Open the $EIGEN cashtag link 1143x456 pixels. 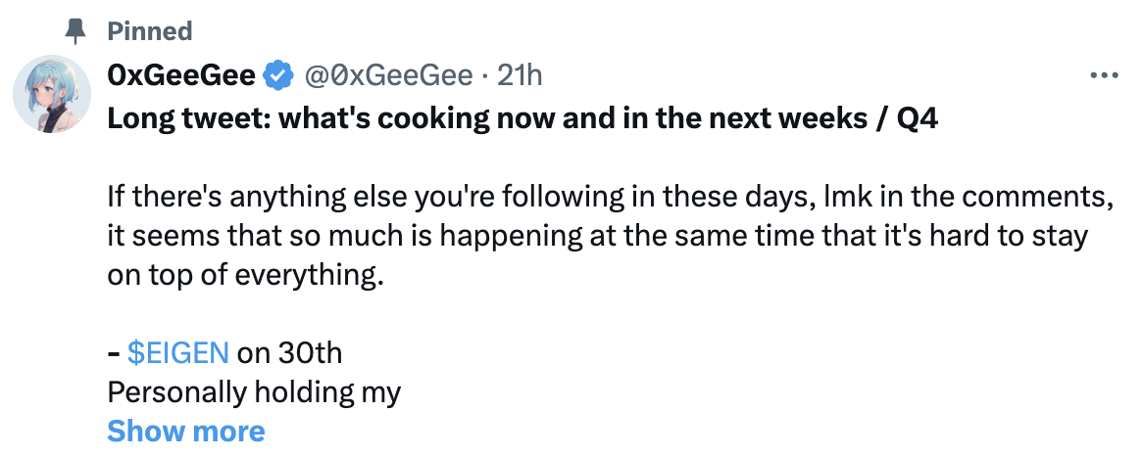178,352
